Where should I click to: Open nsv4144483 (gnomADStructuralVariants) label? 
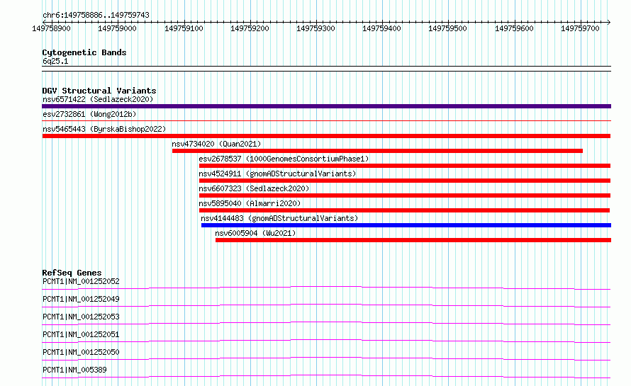point(279,218)
